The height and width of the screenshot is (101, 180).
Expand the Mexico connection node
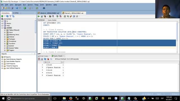coord(2,24)
